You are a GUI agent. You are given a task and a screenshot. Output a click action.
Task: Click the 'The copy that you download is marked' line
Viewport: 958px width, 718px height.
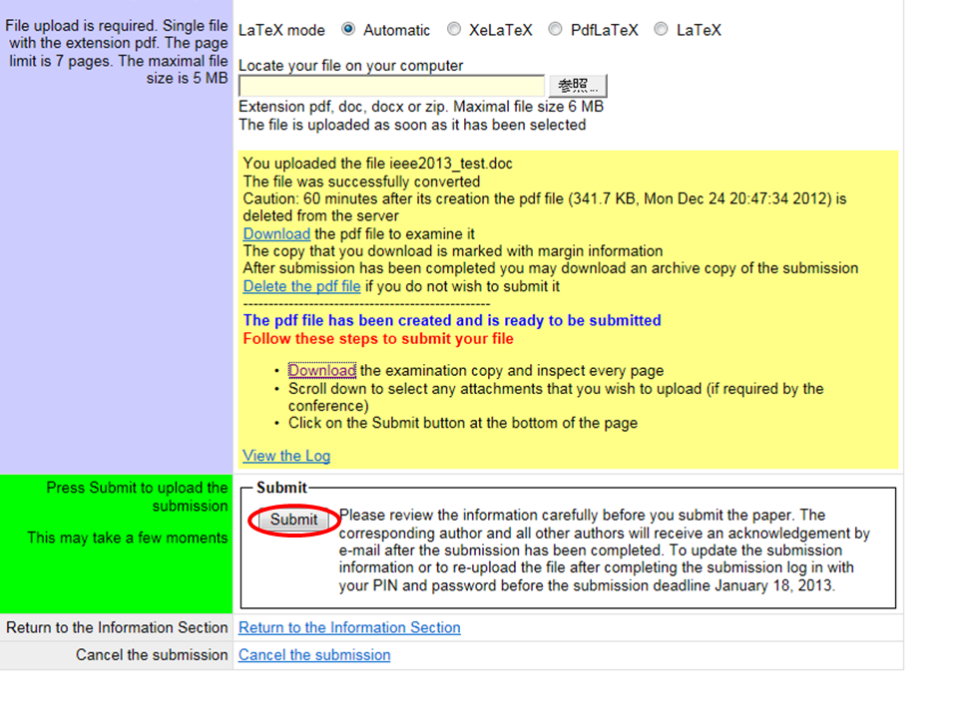(453, 251)
